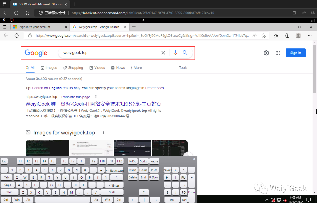
Task: Click Translate this page link
Action: click(75, 97)
